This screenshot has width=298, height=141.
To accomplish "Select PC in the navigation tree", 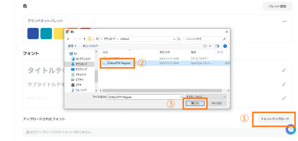I will 73,54.
